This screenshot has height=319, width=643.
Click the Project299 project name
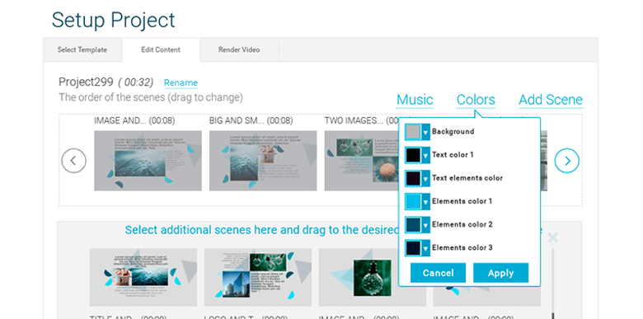pyautogui.click(x=86, y=82)
